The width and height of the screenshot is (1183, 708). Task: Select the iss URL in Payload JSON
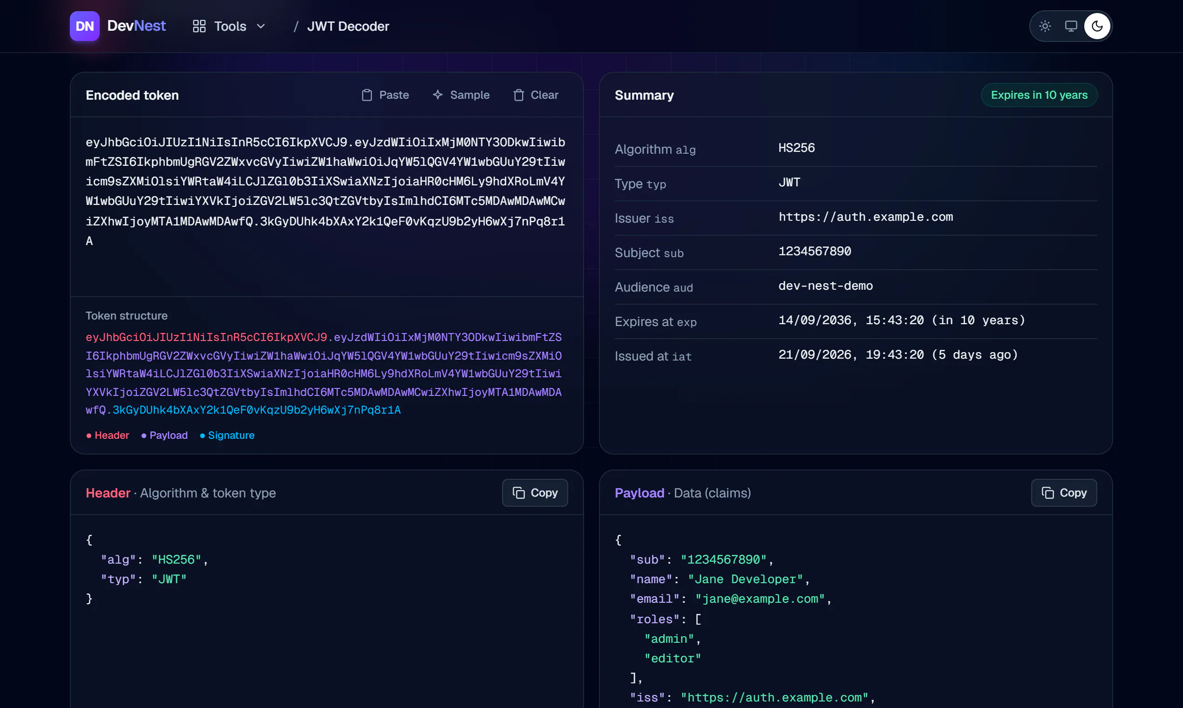774,697
